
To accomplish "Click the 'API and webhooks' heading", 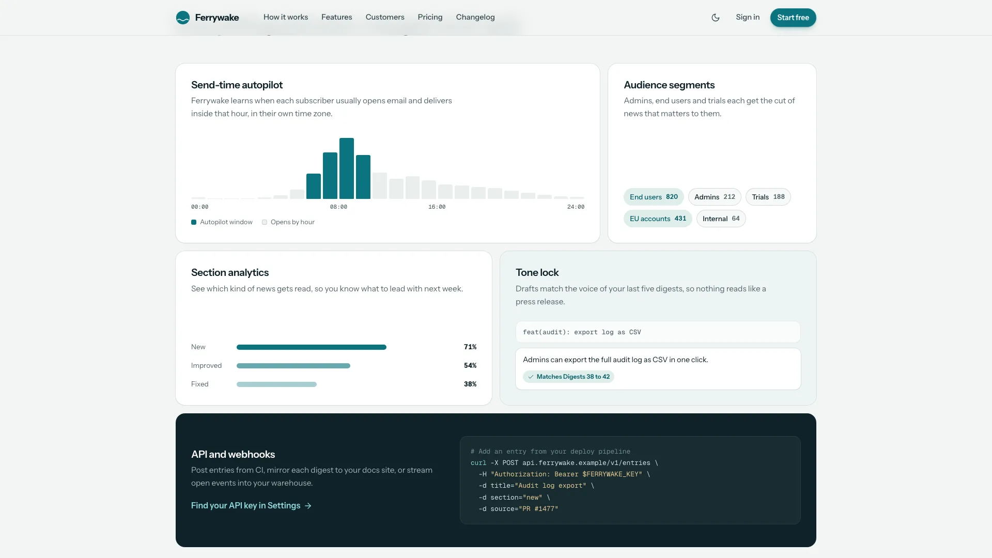I will pyautogui.click(x=233, y=454).
